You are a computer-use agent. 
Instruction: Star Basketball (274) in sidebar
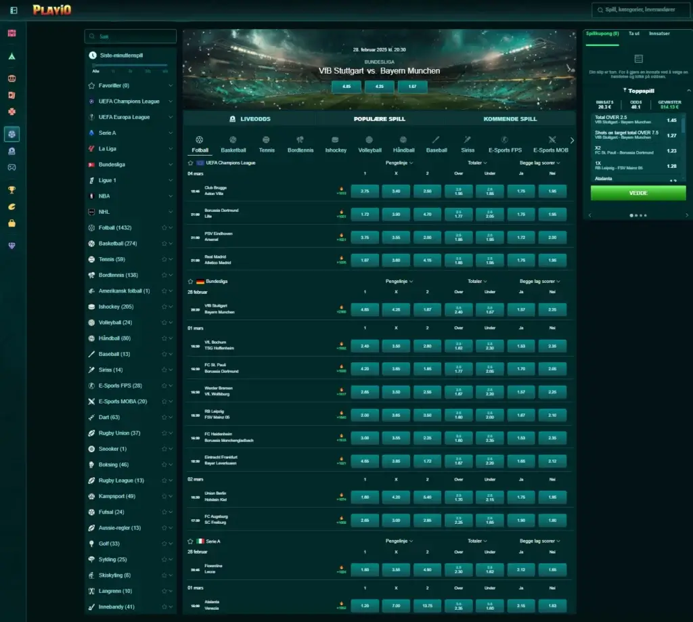tap(164, 244)
